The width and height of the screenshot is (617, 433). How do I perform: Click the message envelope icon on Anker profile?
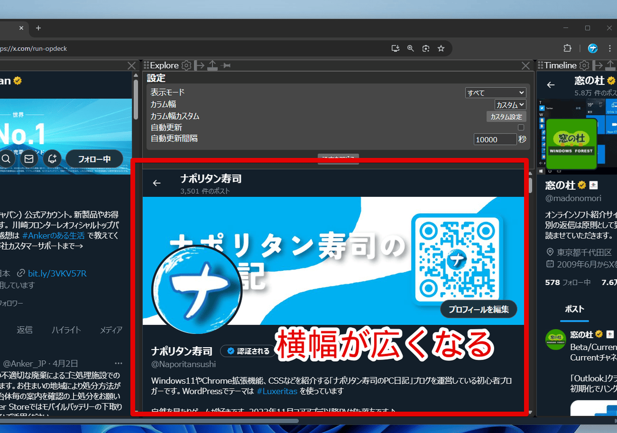coord(29,159)
